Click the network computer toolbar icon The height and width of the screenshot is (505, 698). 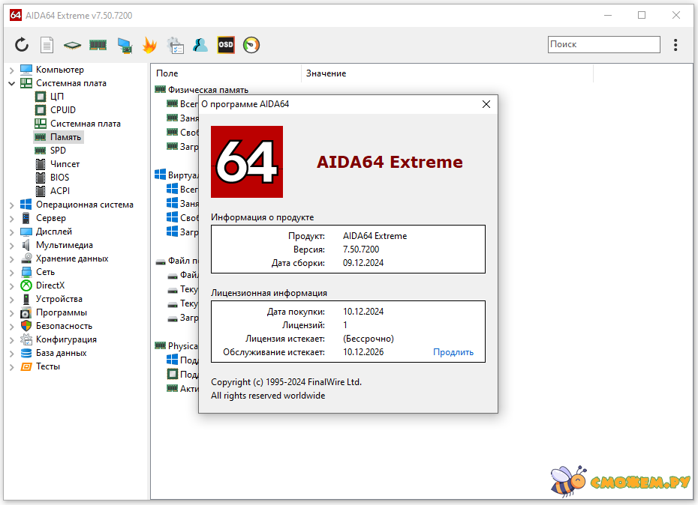(125, 46)
